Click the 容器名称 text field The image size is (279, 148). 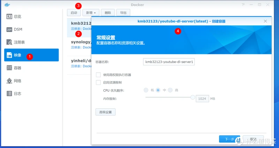[x=169, y=62]
